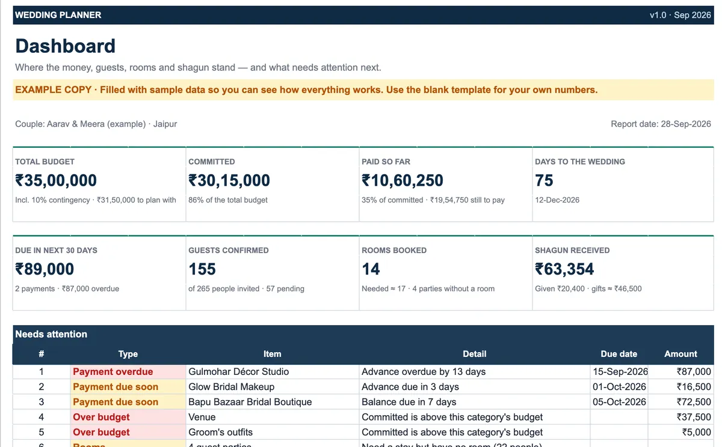
Task: Click the Incl. 10% contingency note
Action: click(x=96, y=200)
